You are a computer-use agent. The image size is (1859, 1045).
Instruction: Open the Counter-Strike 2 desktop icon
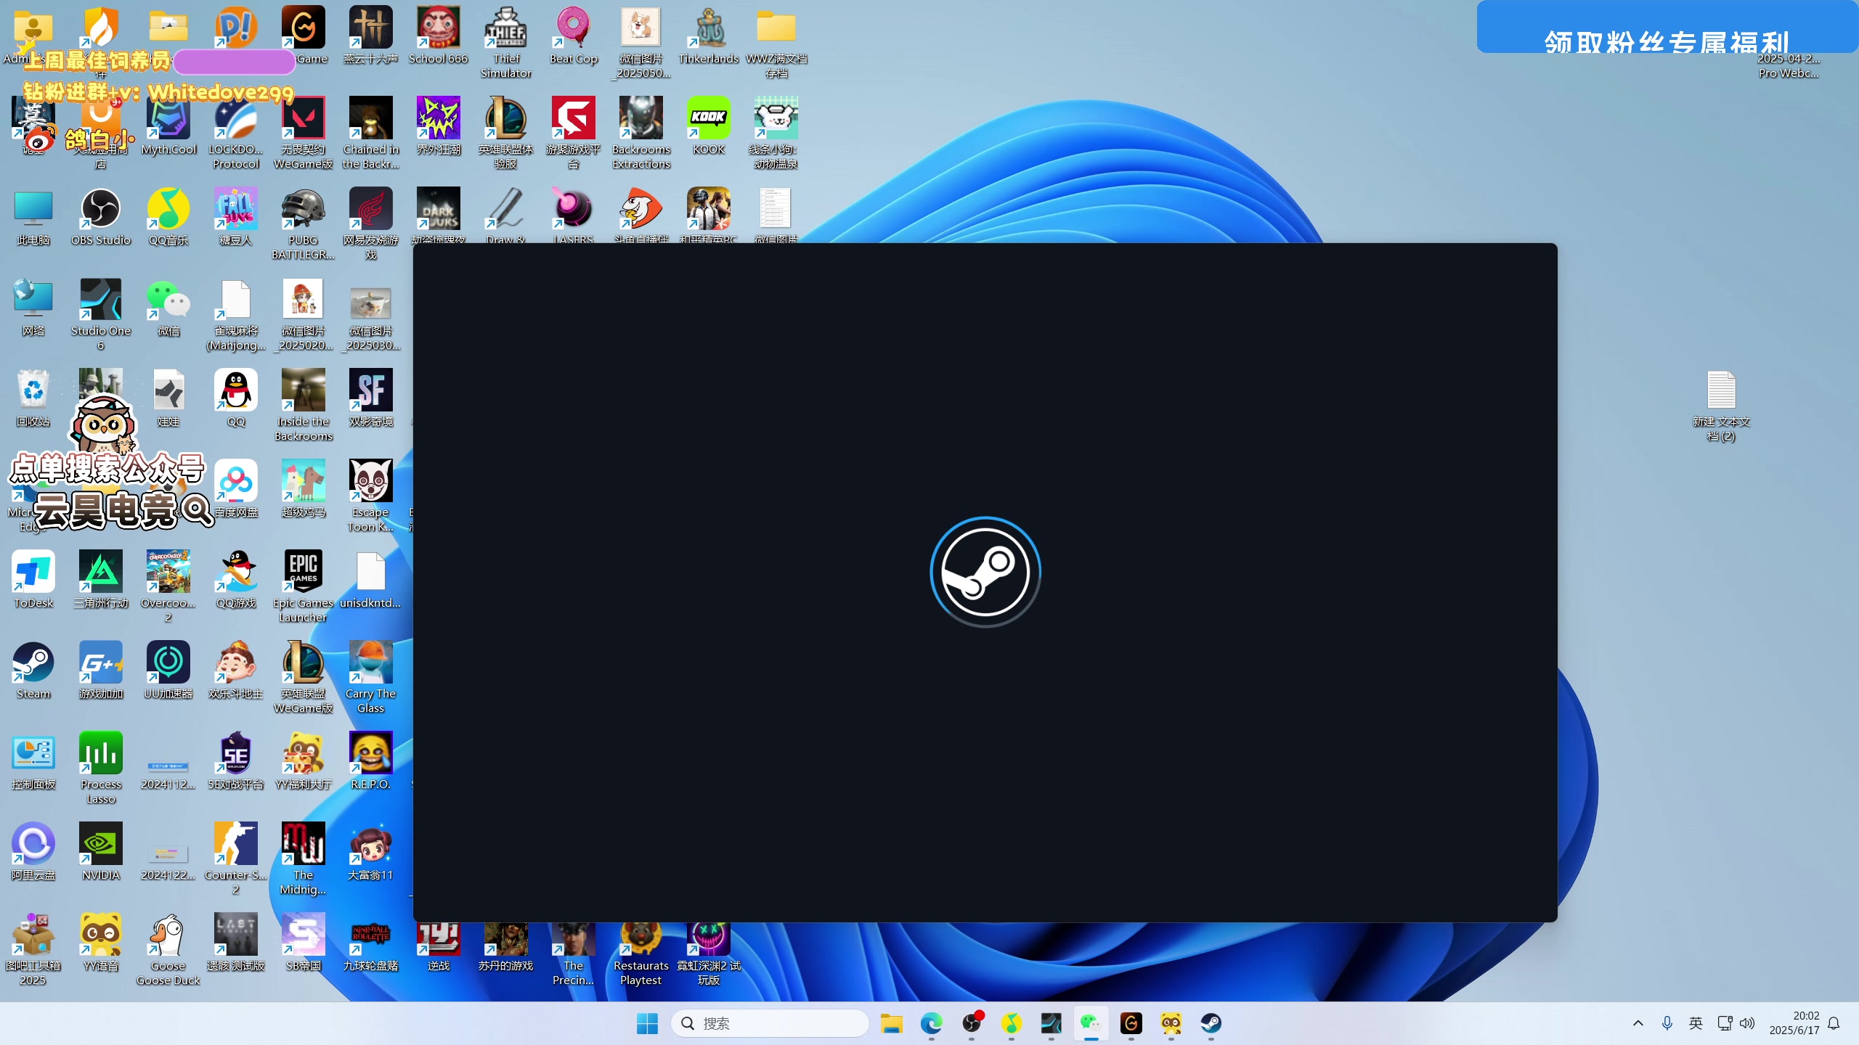pyautogui.click(x=236, y=858)
